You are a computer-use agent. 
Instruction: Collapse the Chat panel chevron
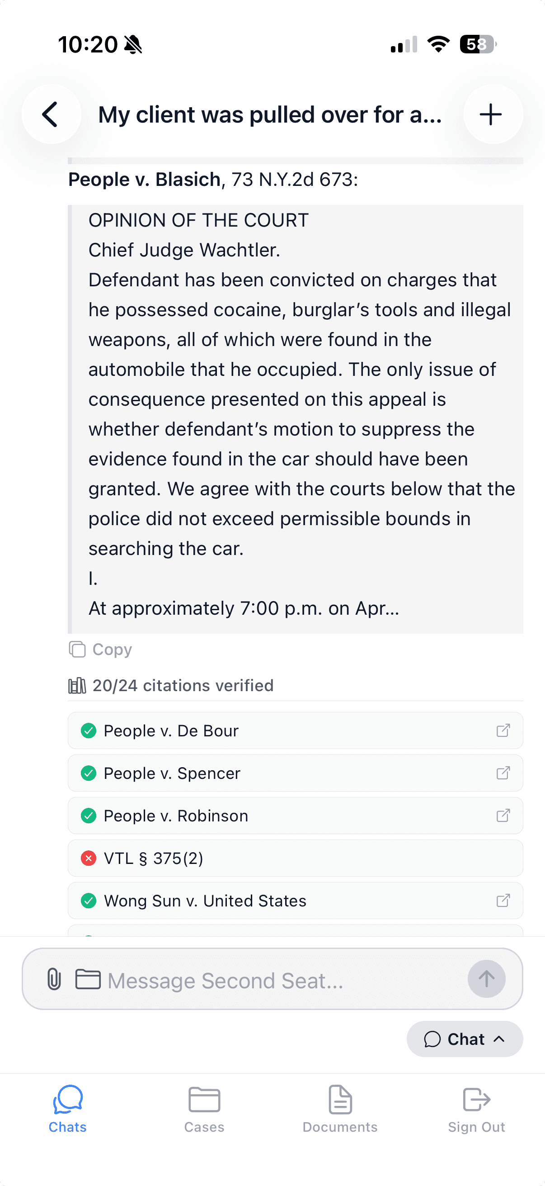pyautogui.click(x=499, y=1039)
